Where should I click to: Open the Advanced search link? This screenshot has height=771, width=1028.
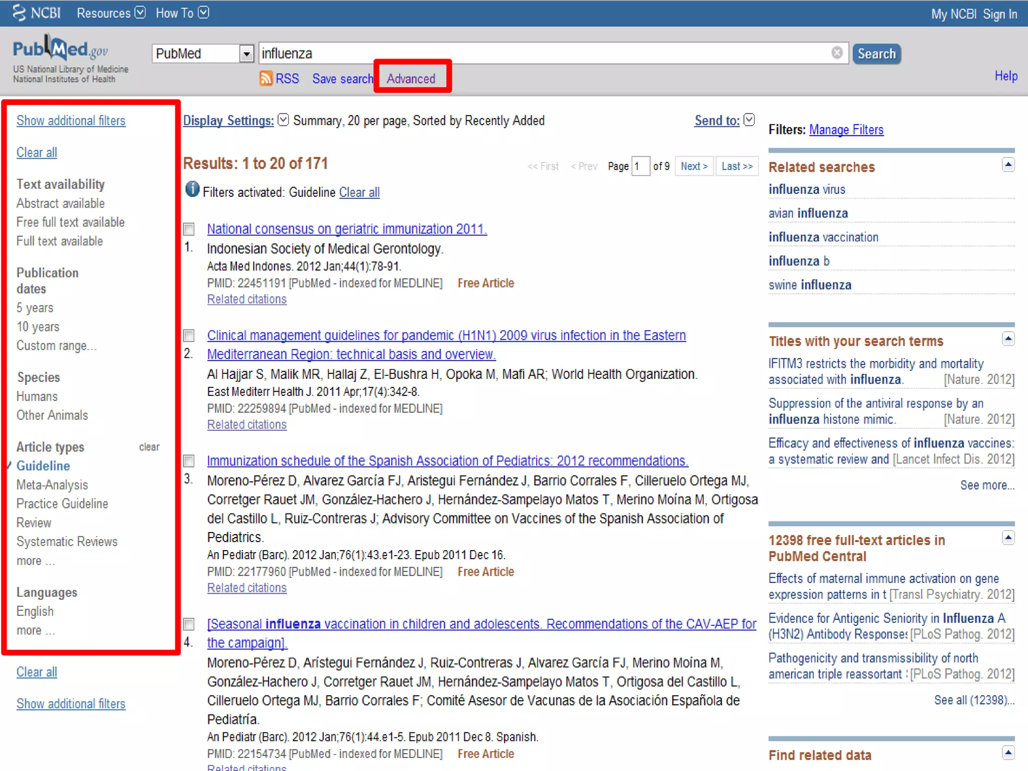(411, 79)
